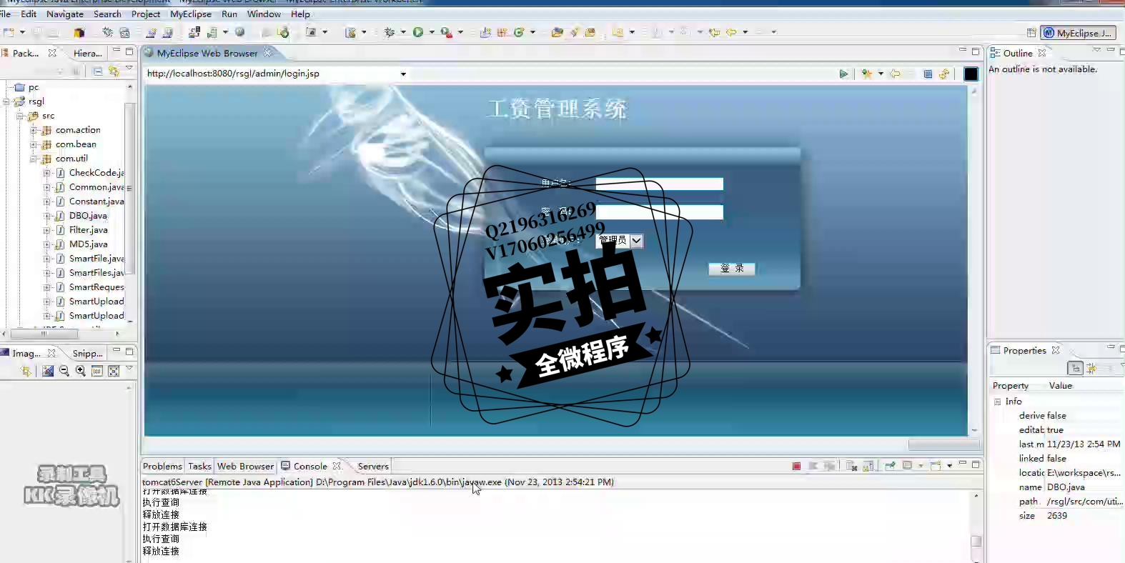Switch to the Servers tab
The height and width of the screenshot is (563, 1125).
click(373, 466)
